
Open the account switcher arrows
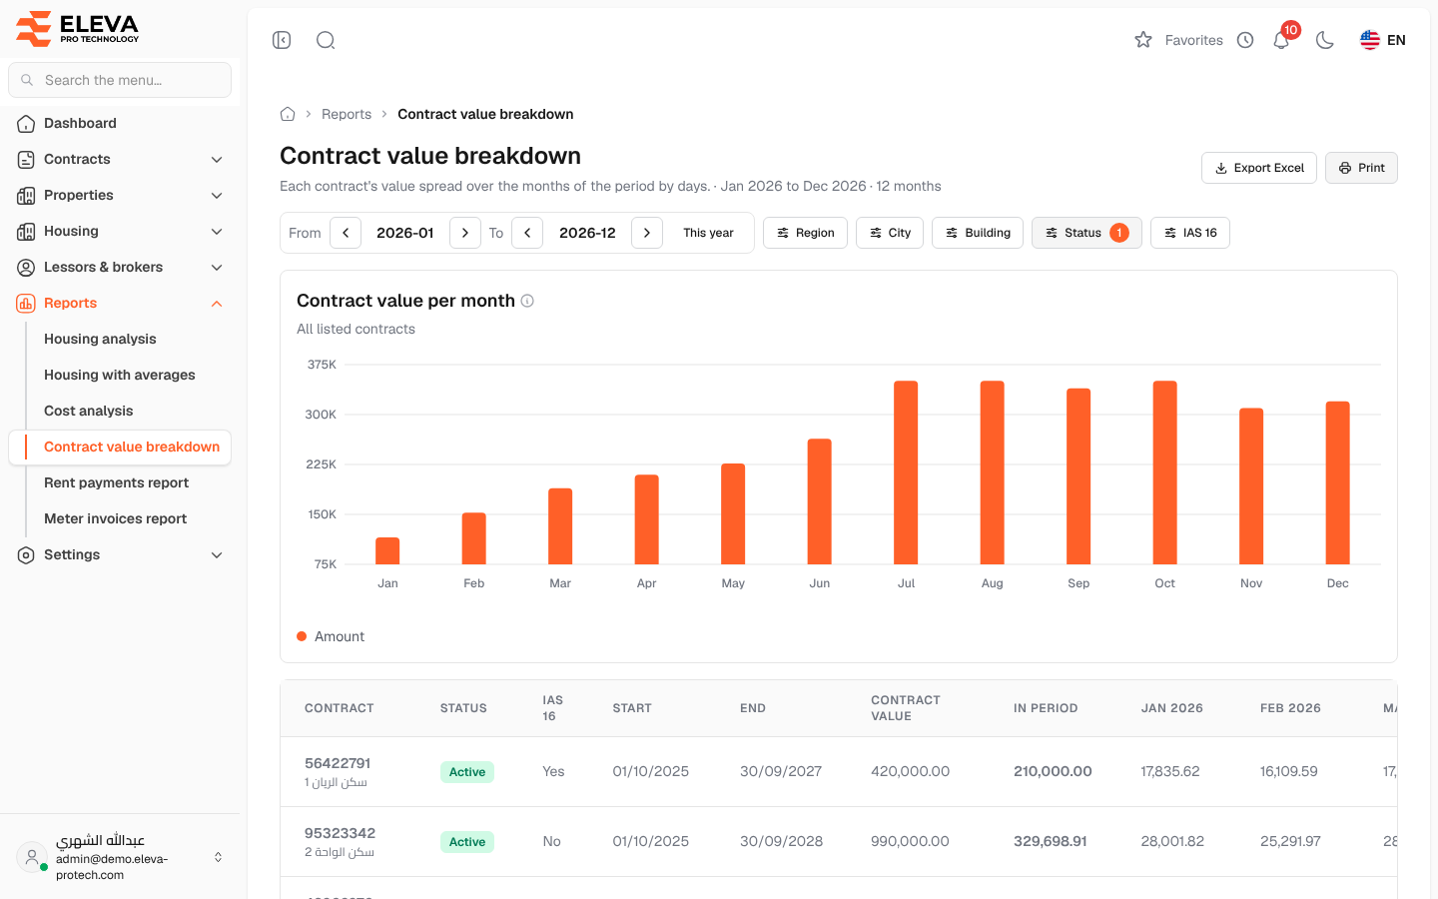(x=218, y=857)
